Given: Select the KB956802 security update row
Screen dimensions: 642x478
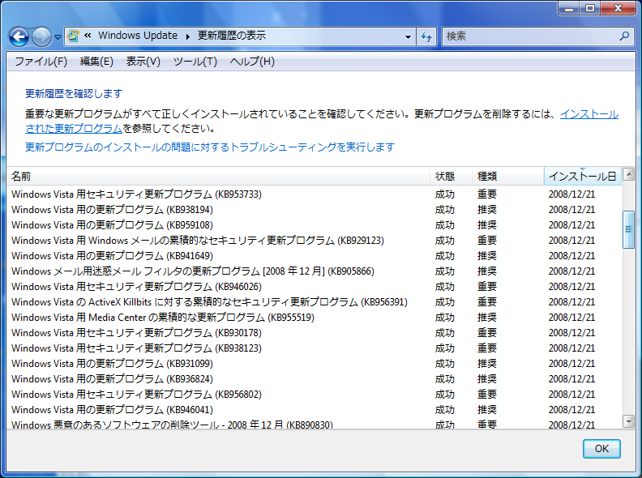Looking at the screenshot, I should [x=314, y=395].
